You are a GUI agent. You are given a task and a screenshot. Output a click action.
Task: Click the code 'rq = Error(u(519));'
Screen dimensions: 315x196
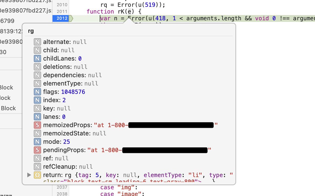coord(133,5)
